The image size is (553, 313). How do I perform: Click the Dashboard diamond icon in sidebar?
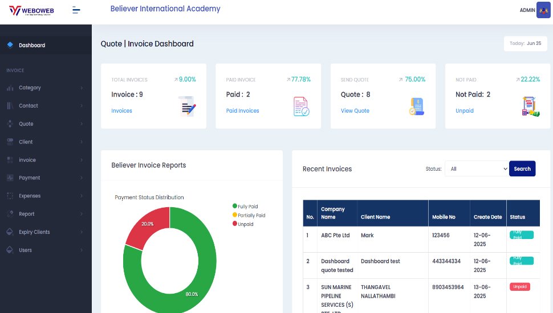point(10,45)
